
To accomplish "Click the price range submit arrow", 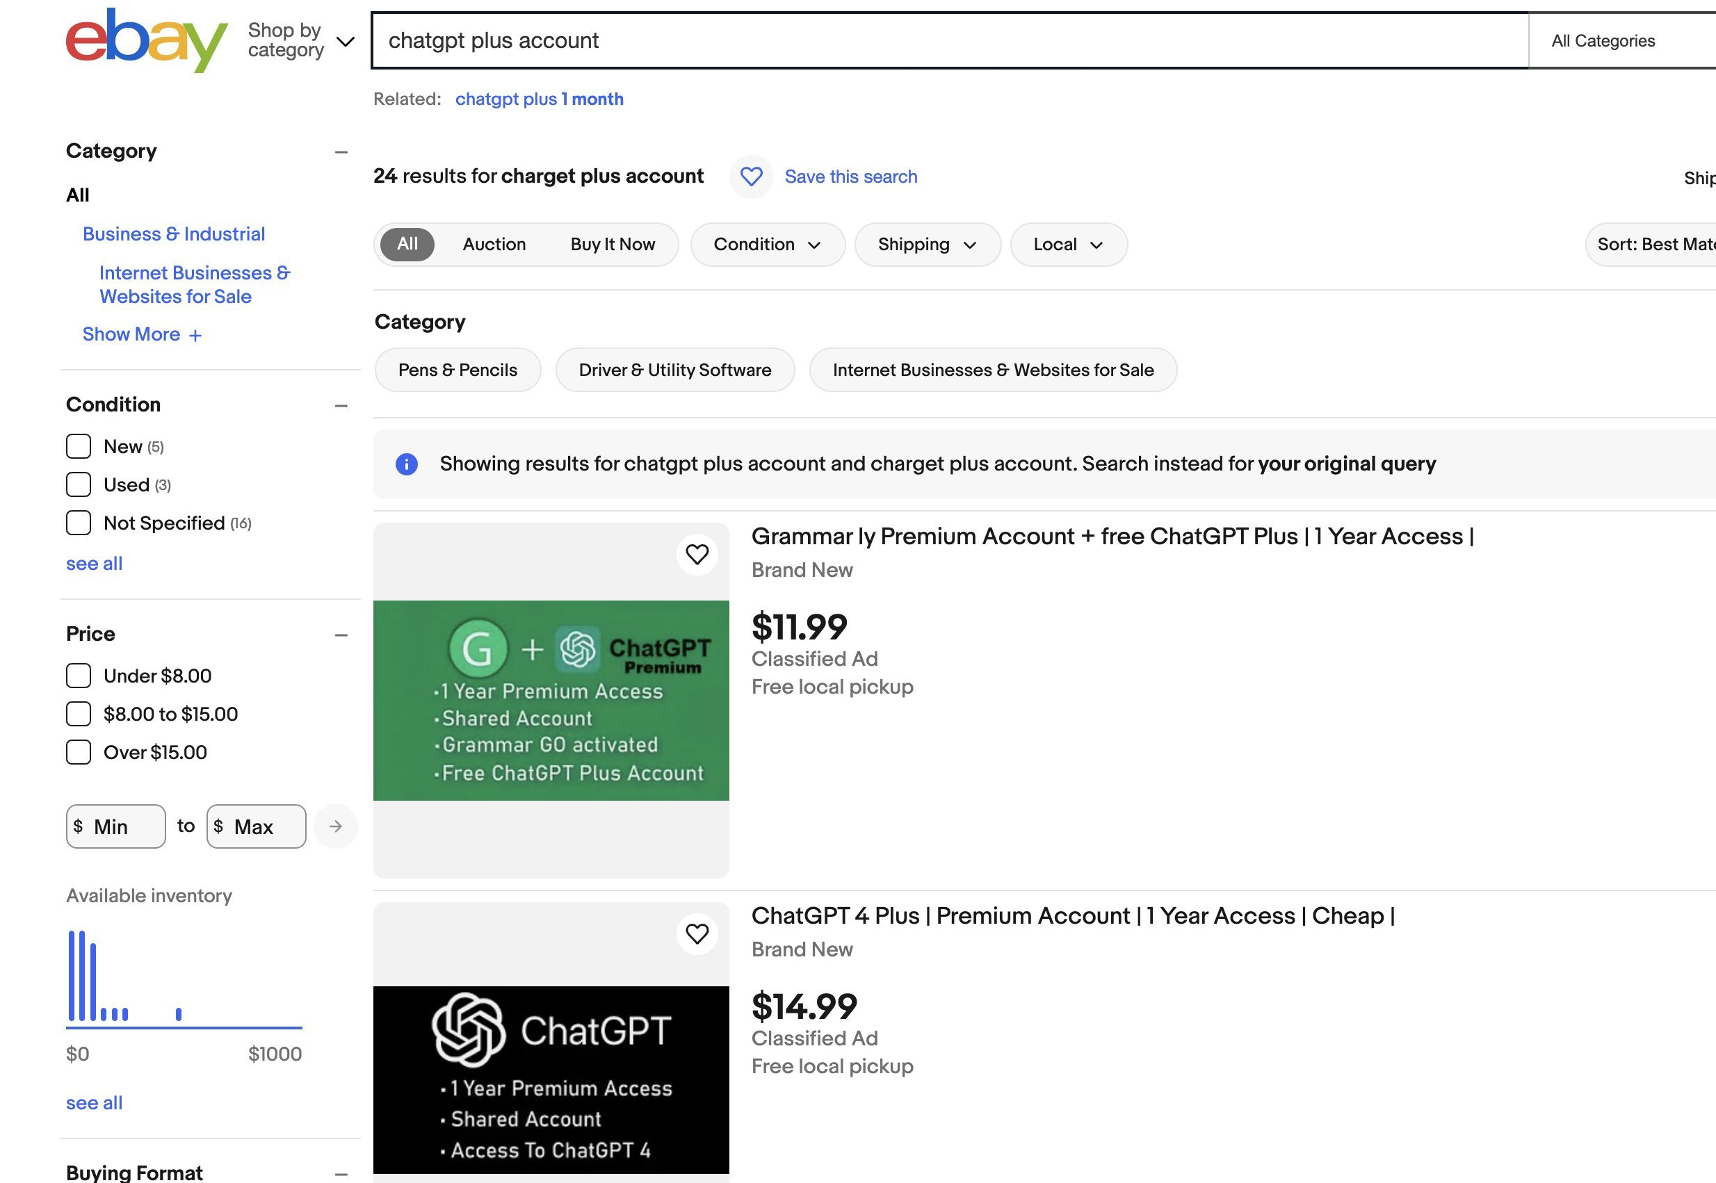I will tap(336, 826).
